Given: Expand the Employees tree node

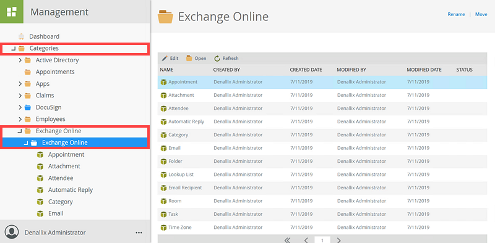Looking at the screenshot, I should click(x=20, y=119).
